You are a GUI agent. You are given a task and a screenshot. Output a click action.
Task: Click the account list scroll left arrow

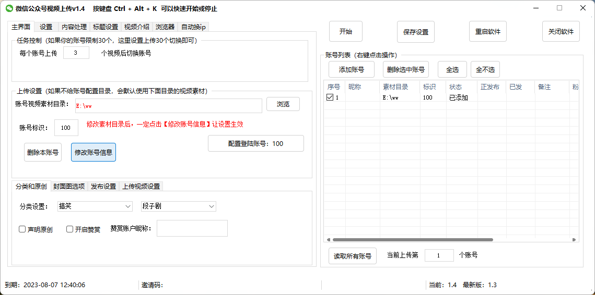pos(328,240)
